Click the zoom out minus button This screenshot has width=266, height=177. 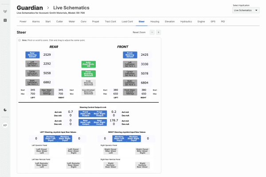click(x=152, y=32)
